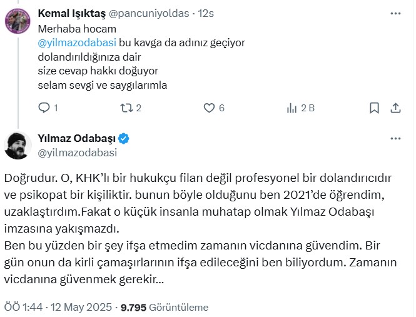Image resolution: width=416 pixels, height=317 pixels.
Task: Click Yılmaz Odabaşı's profile picture
Action: pyautogui.click(x=18, y=146)
